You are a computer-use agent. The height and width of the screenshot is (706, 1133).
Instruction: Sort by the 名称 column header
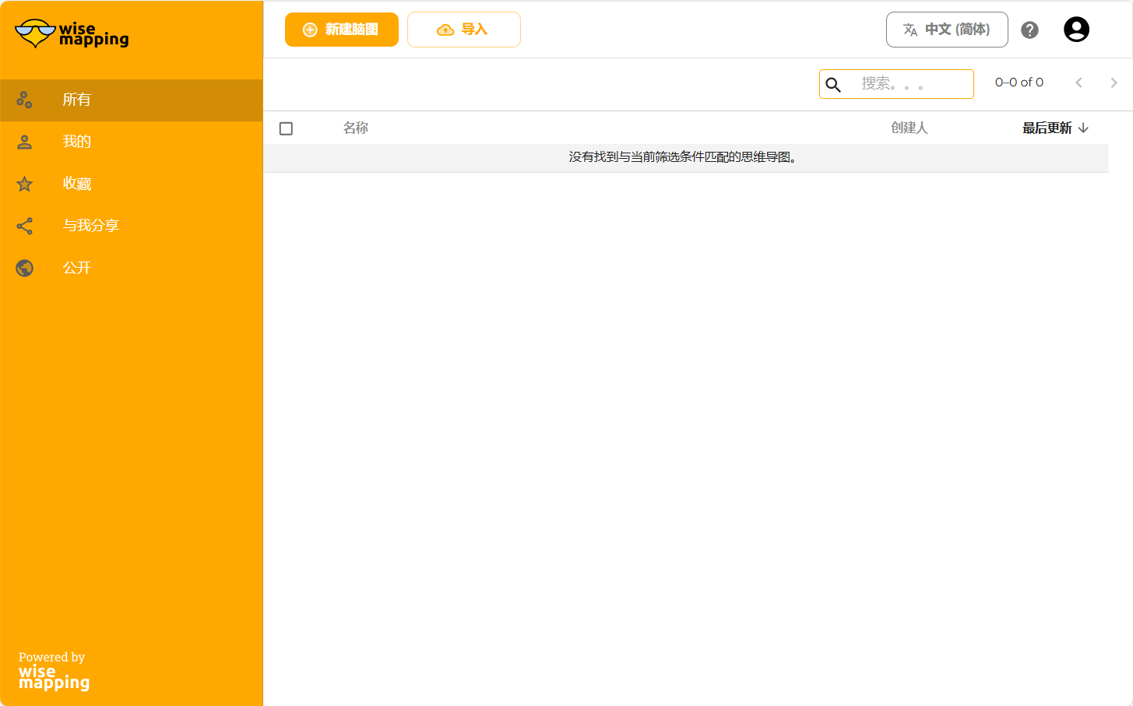pos(355,128)
